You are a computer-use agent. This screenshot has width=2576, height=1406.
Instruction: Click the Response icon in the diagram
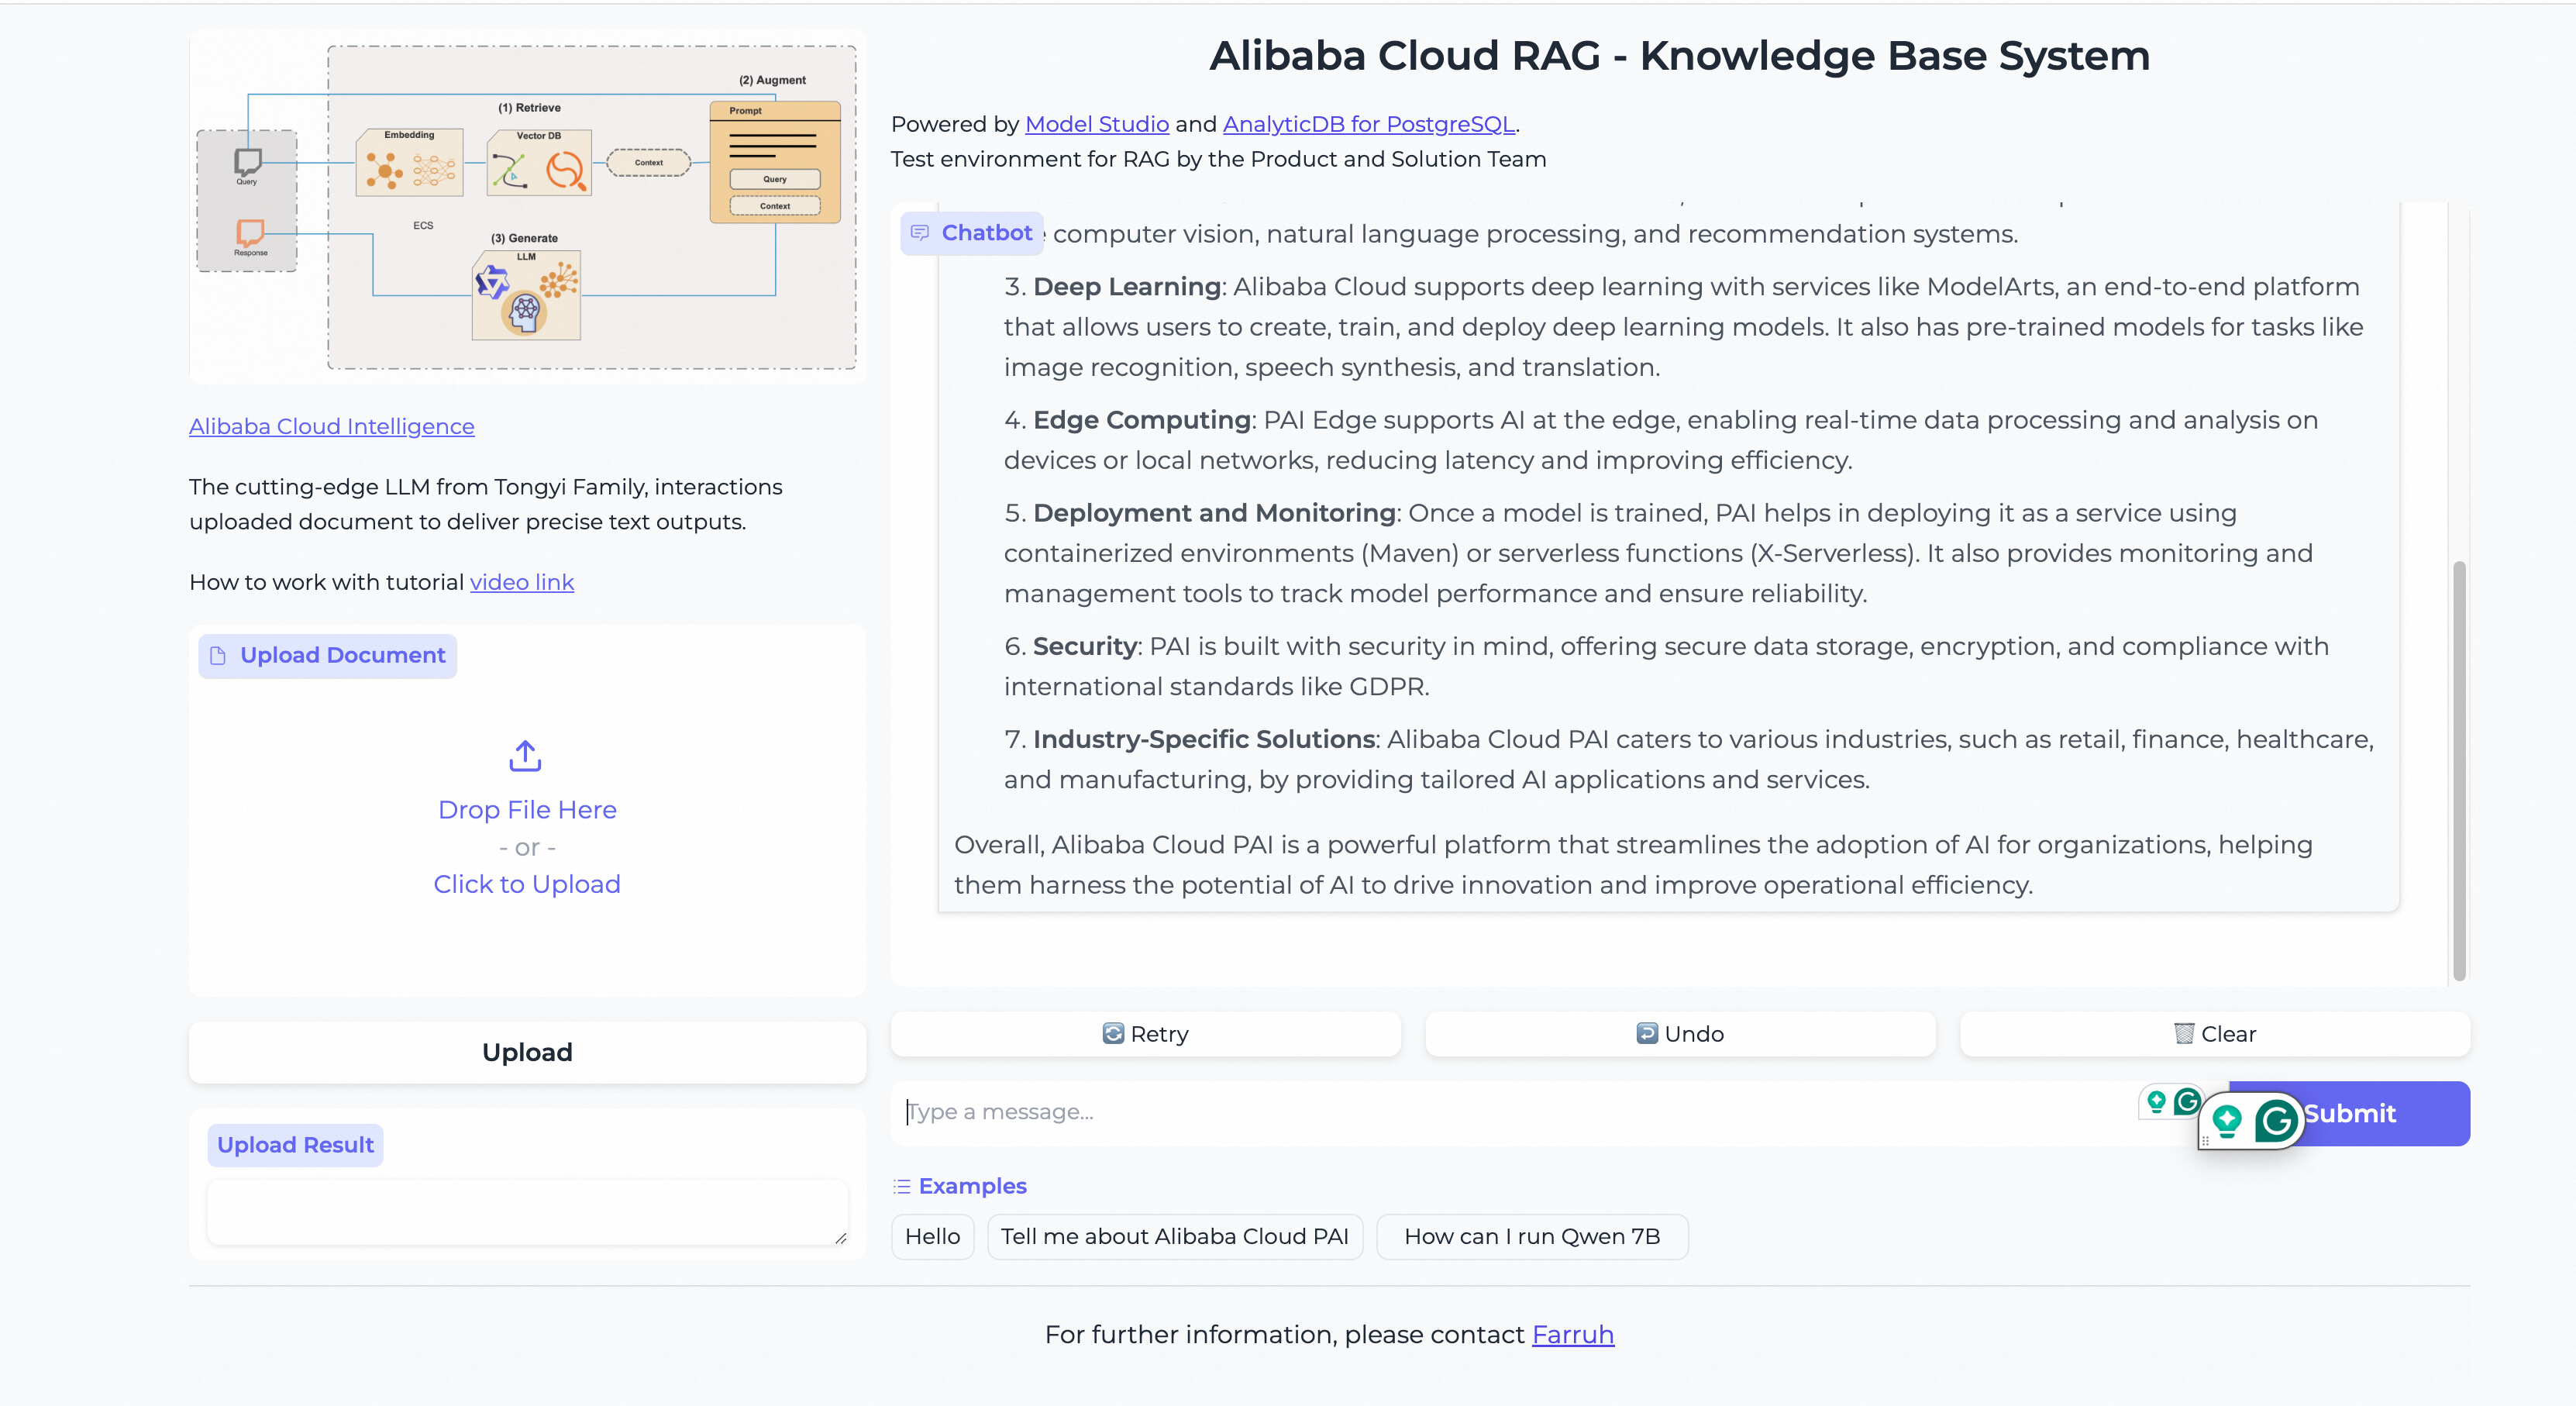tap(250, 233)
